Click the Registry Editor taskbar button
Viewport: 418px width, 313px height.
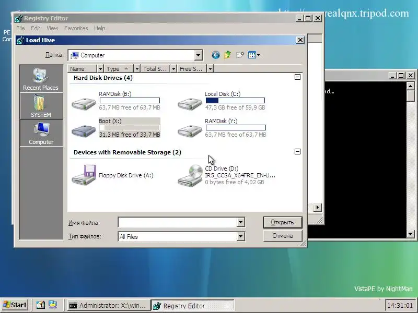(193, 305)
